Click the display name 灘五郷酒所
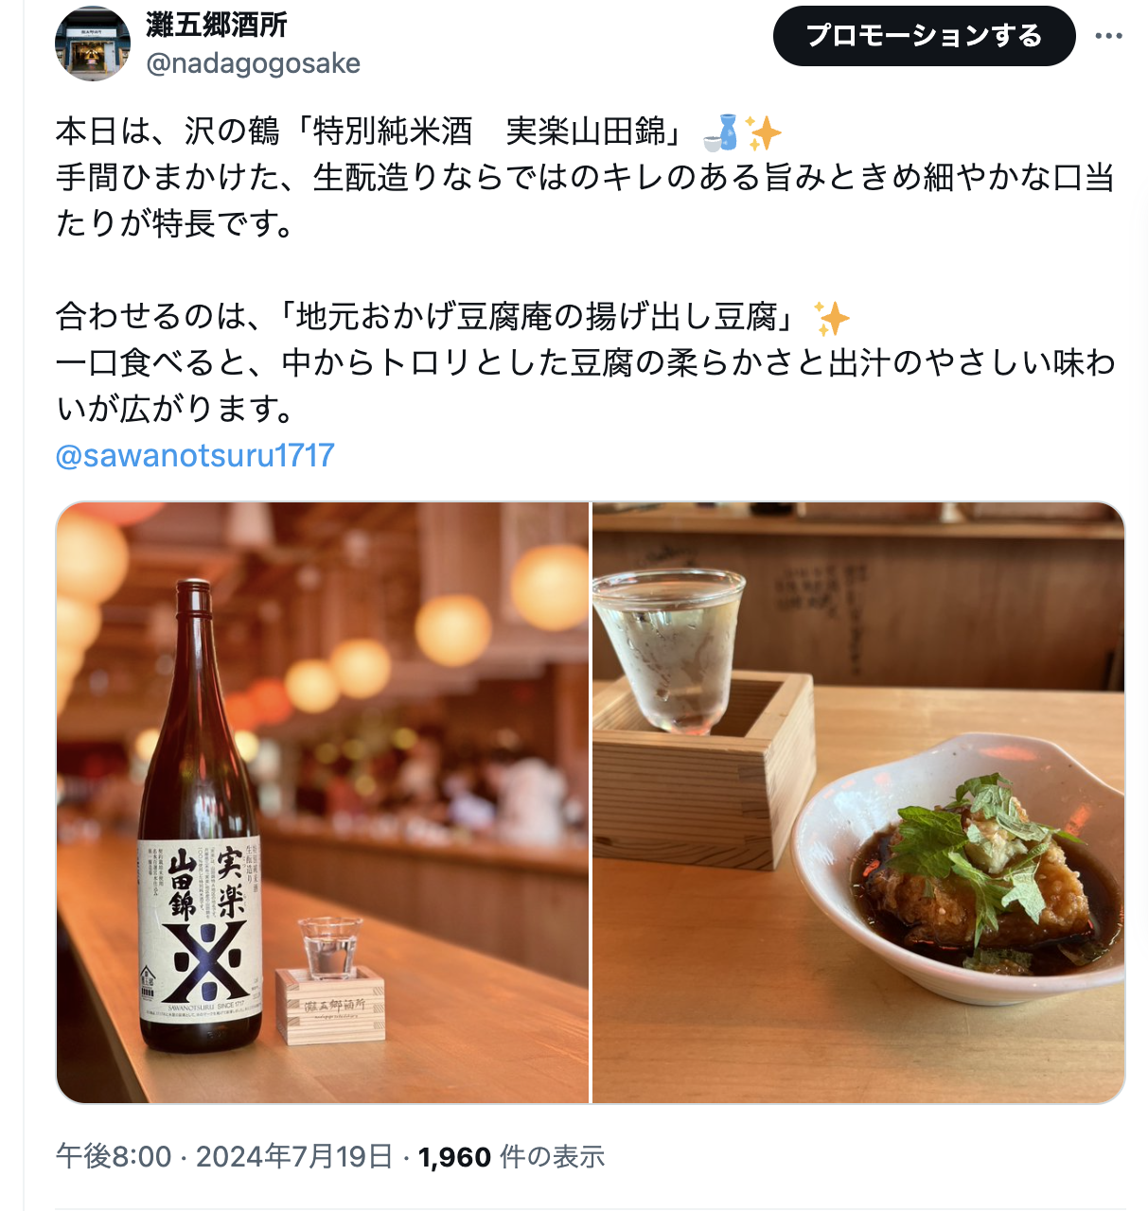Image resolution: width=1148 pixels, height=1211 pixels. click(217, 25)
